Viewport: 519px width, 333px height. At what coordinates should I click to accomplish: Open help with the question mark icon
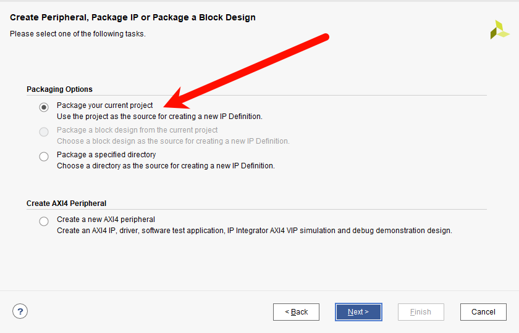pyautogui.click(x=20, y=311)
